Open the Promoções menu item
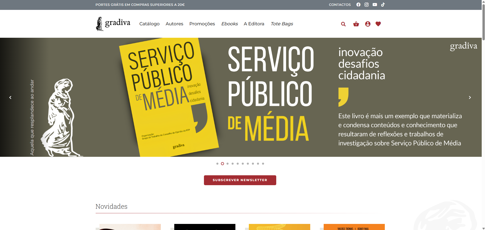This screenshot has height=230, width=485. (202, 24)
